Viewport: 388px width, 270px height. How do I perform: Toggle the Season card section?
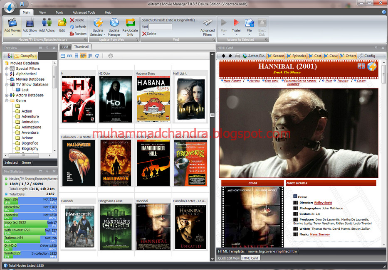[x=276, y=56]
